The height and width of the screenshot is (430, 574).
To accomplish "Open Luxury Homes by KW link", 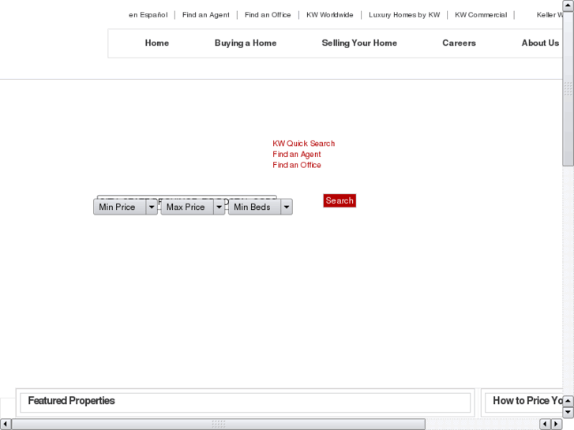I will coord(404,15).
